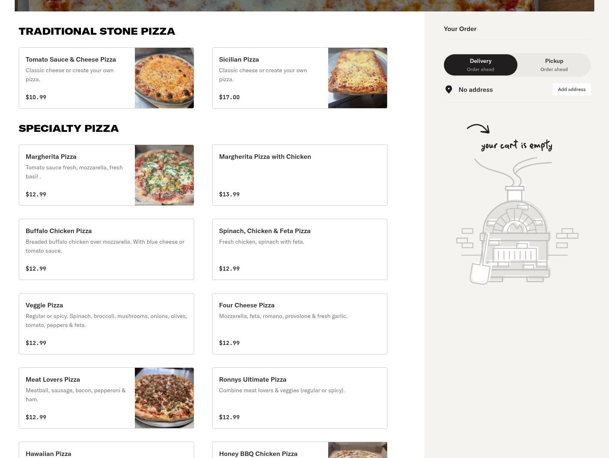
Task: Click the location pin icon
Action: [448, 89]
